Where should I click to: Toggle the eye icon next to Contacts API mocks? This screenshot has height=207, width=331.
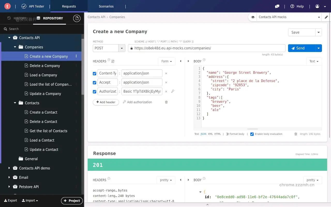(252, 17)
